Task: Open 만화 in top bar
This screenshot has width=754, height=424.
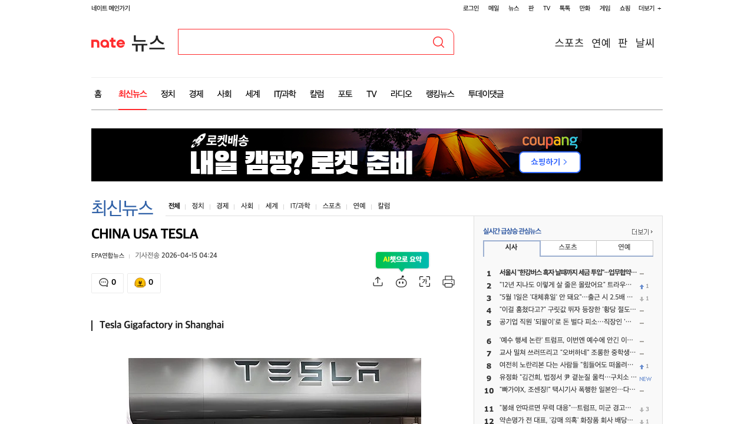Action: click(x=585, y=8)
